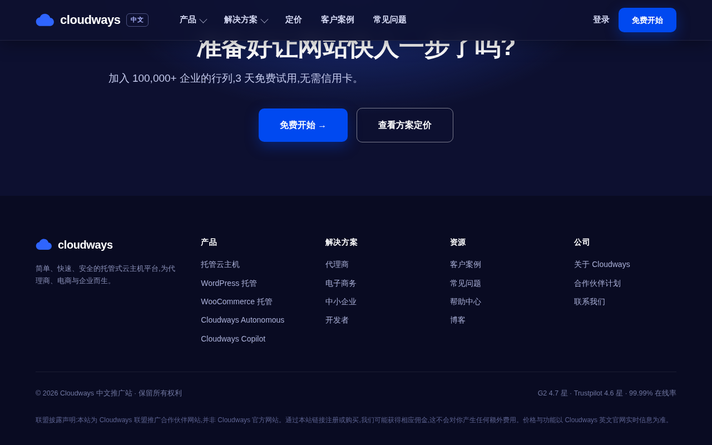Viewport: 712px width, 445px height.
Task: Expand the 产品 dropdown chevron
Action: tap(203, 21)
